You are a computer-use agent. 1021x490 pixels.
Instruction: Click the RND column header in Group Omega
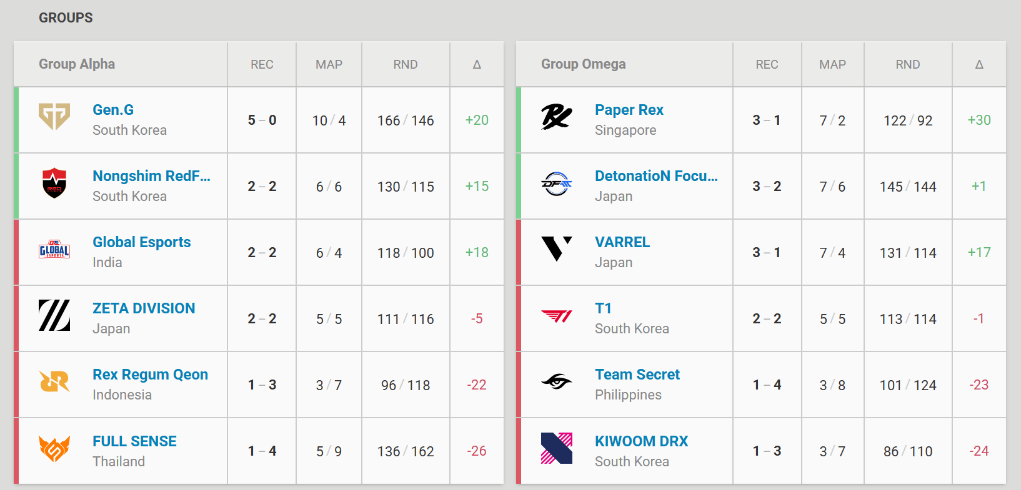(908, 64)
